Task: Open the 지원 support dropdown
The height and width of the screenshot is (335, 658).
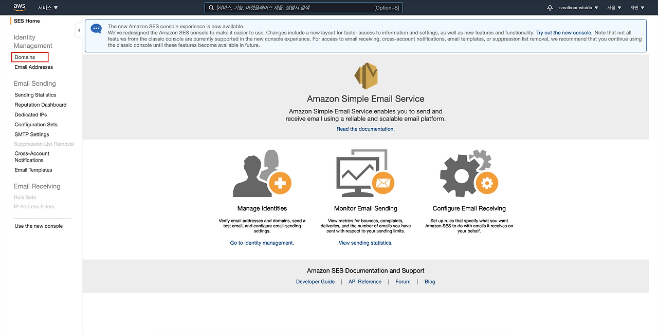Action: [637, 8]
